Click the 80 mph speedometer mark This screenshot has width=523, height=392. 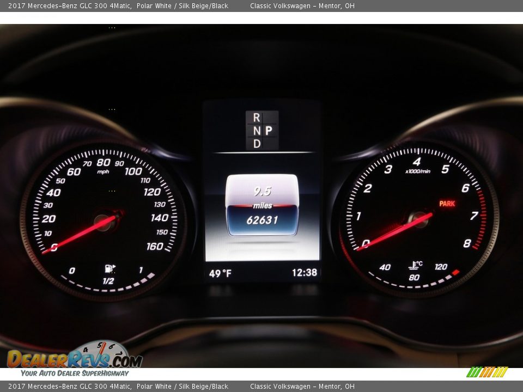pos(103,162)
